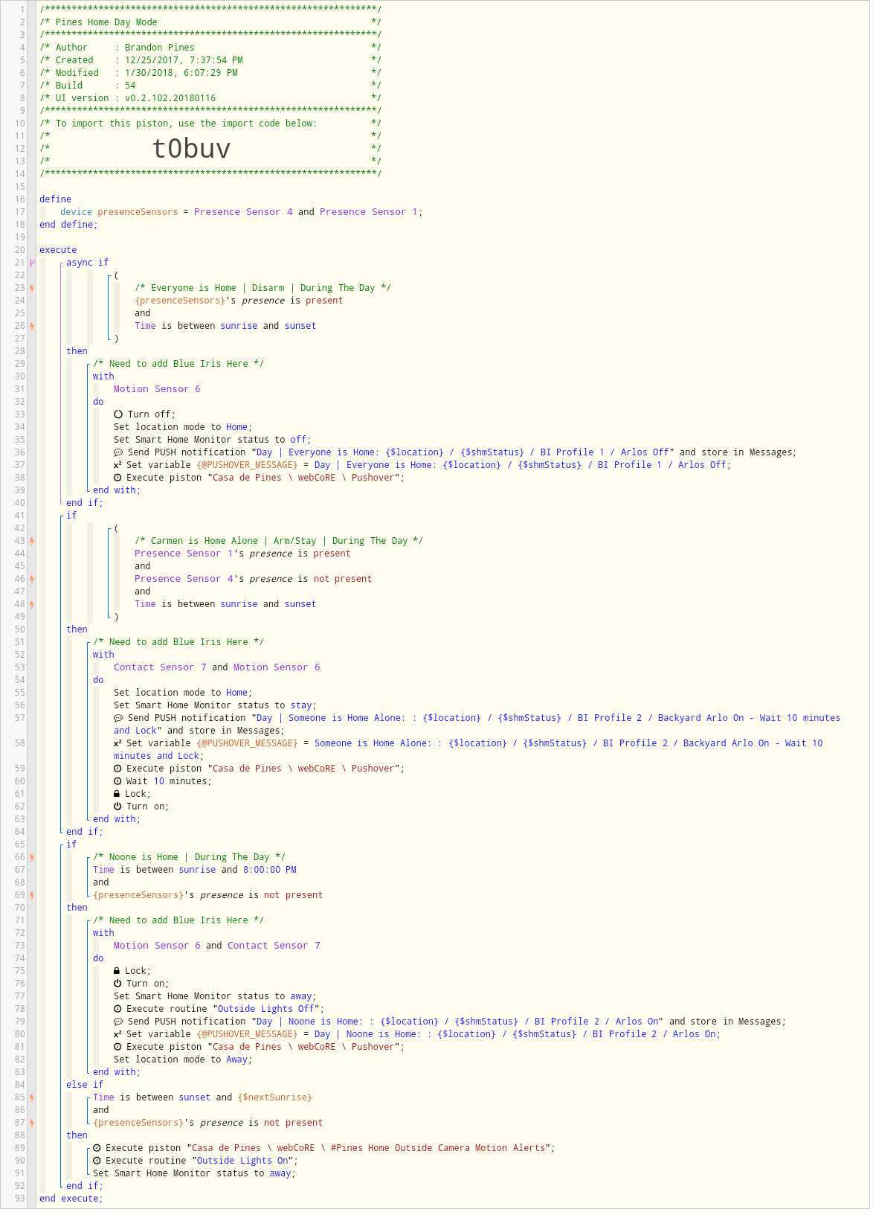
Task: Click 'Time is between sunrise and sunset' on line 26
Action: (225, 326)
